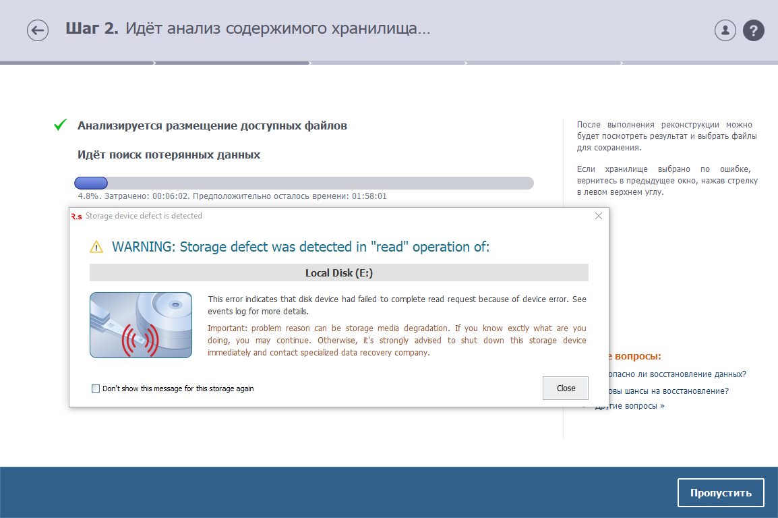The height and width of the screenshot is (518, 778).
Task: Click the green checkmark beside the file analysis step
Action: 61,125
